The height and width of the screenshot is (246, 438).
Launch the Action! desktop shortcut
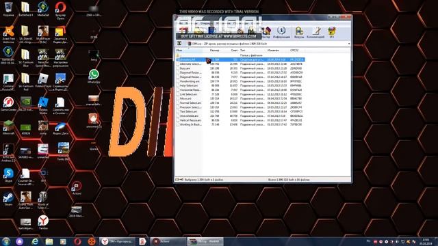coord(76,189)
